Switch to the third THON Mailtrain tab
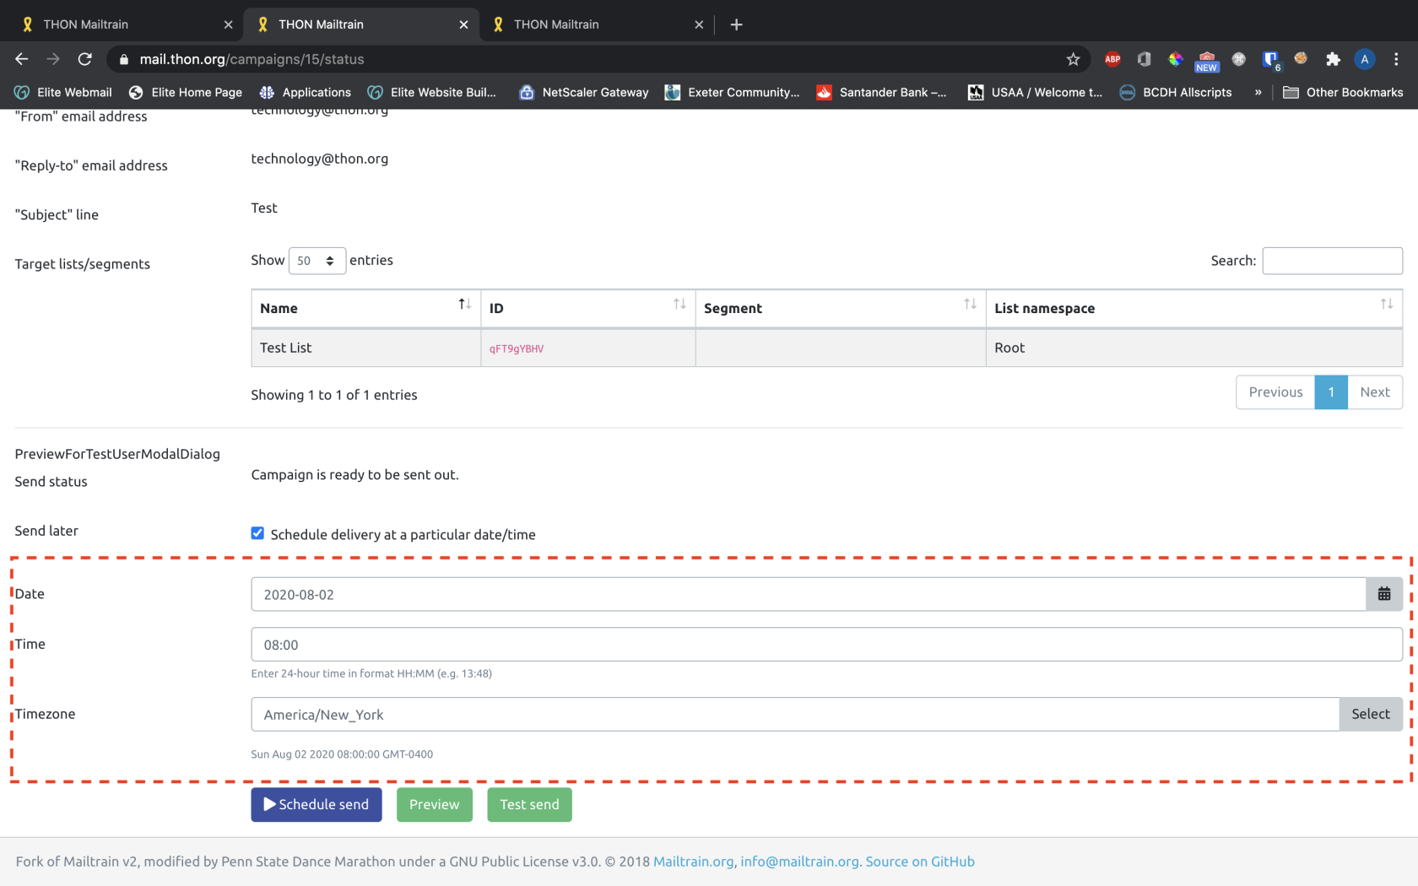The image size is (1418, 886). pyautogui.click(x=596, y=24)
